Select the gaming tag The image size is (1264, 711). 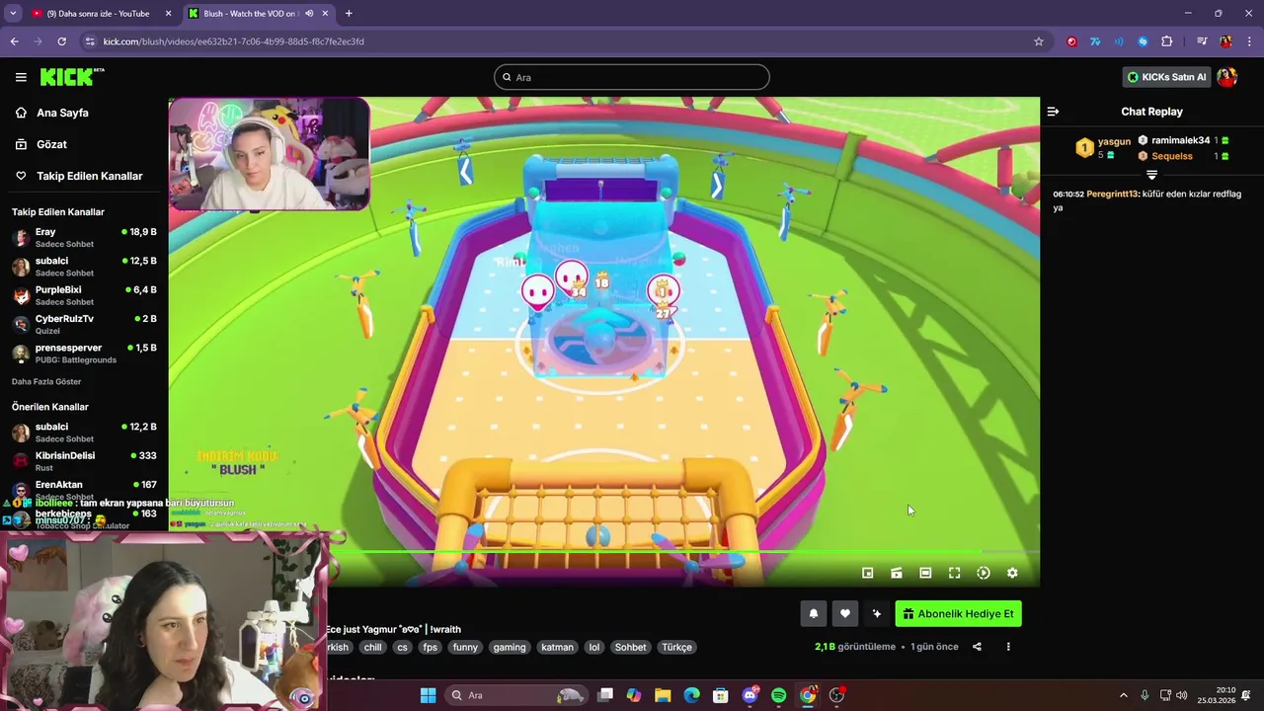(x=510, y=648)
